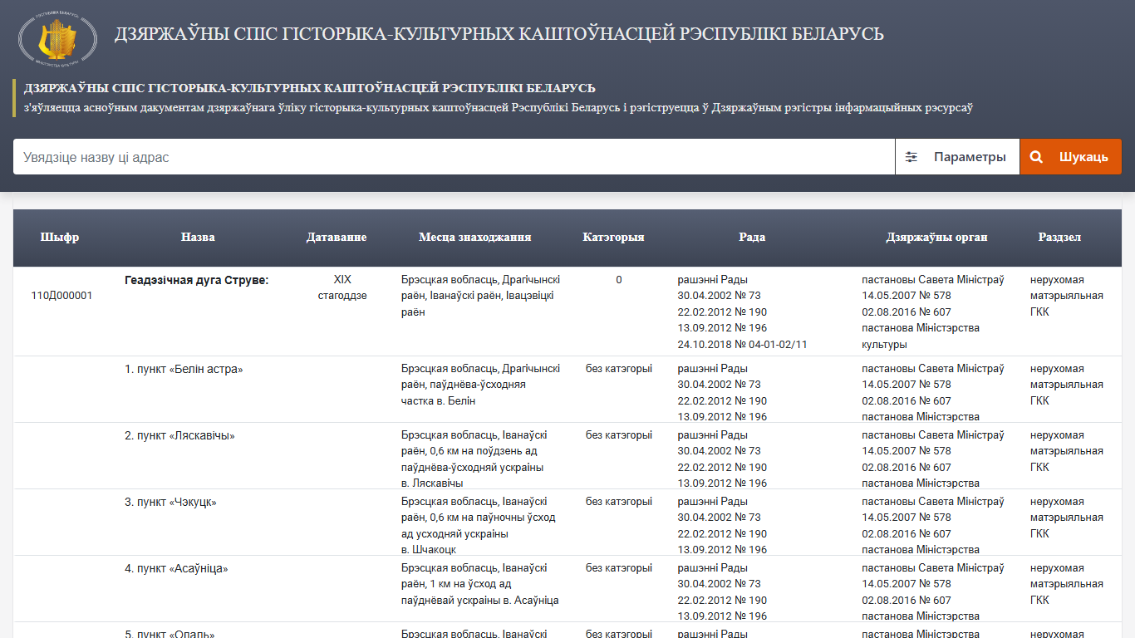Click the Дзяржаўны орган column header
This screenshot has width=1135, height=638.
pyautogui.click(x=936, y=237)
